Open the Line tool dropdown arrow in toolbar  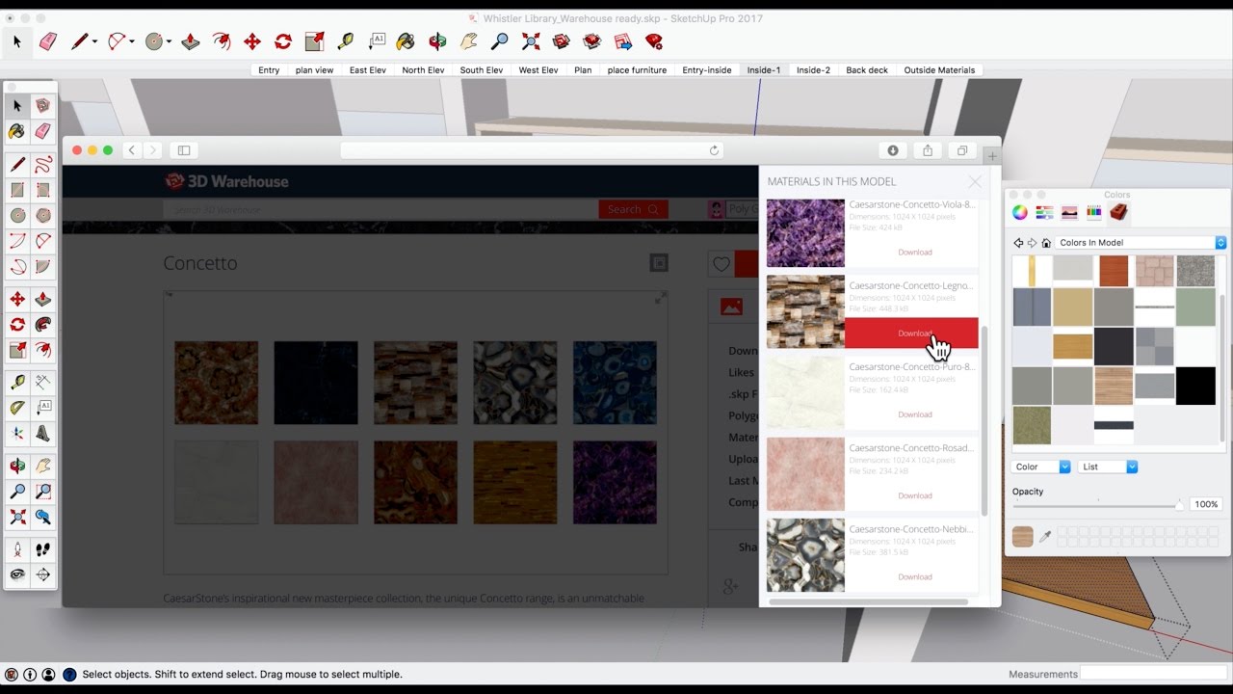click(x=94, y=42)
